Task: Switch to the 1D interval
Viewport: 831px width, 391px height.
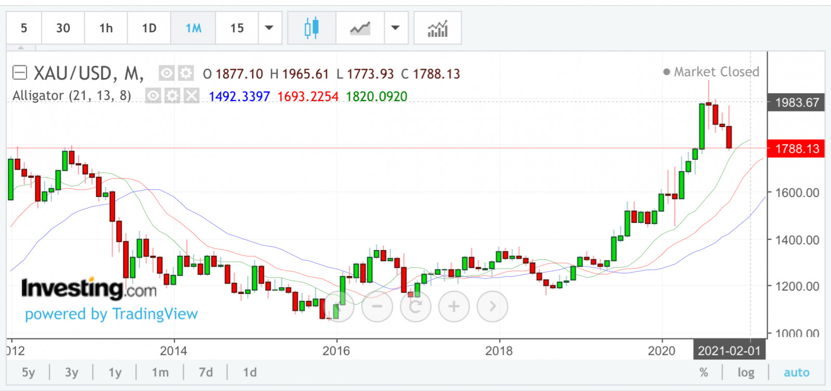Action: (x=149, y=28)
